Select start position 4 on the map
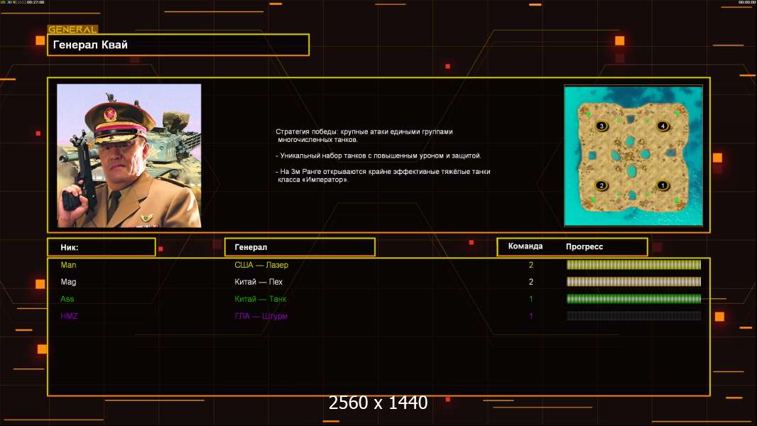757x426 pixels. [x=663, y=126]
